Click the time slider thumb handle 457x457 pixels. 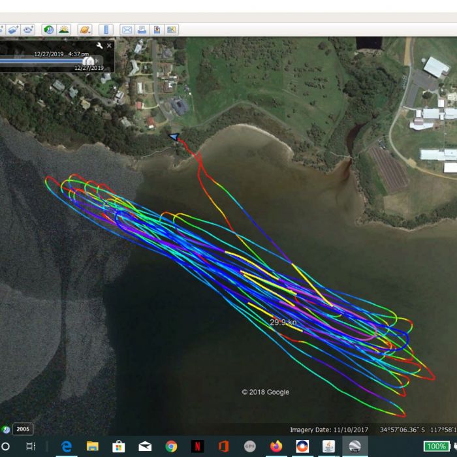tap(87, 61)
